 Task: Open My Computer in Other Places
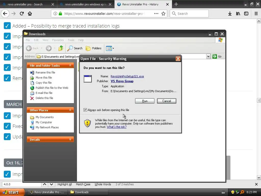point(44,122)
